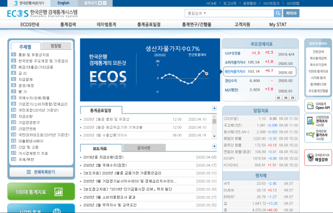This screenshot has width=333, height=213.
Task: Open the 메타DB button
Action: tap(291, 13)
